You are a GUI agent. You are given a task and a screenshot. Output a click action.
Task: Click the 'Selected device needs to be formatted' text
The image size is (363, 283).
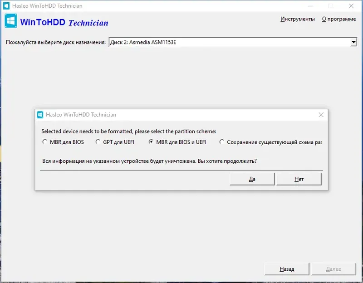tap(129, 132)
